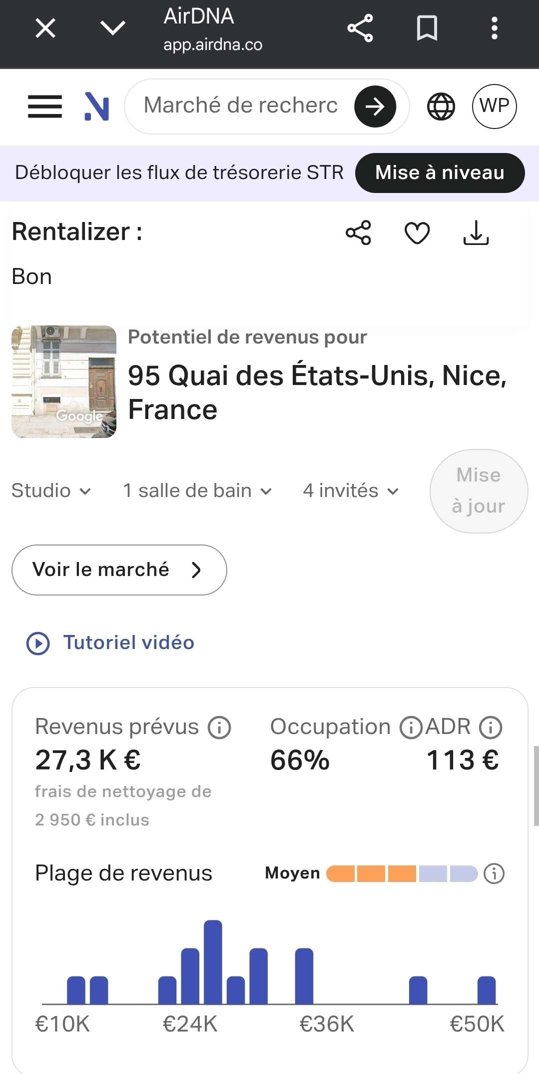Screen dimensions: 539x1074
Task: Open the browser three-dot overflow menu
Action: coord(494,28)
